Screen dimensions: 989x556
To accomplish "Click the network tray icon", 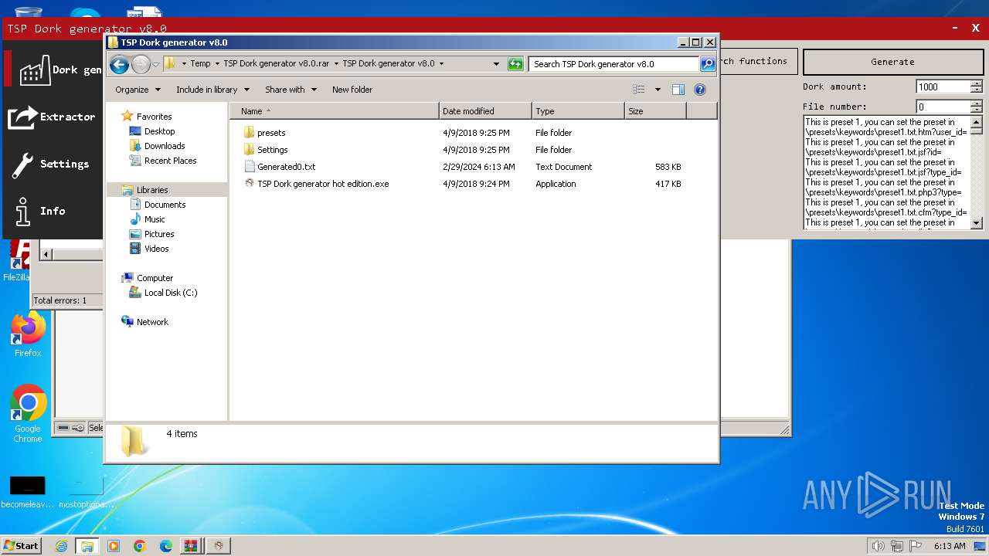I will (x=896, y=546).
